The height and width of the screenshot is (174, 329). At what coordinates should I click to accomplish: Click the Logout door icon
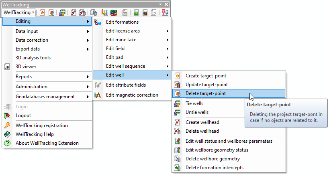tap(7, 115)
